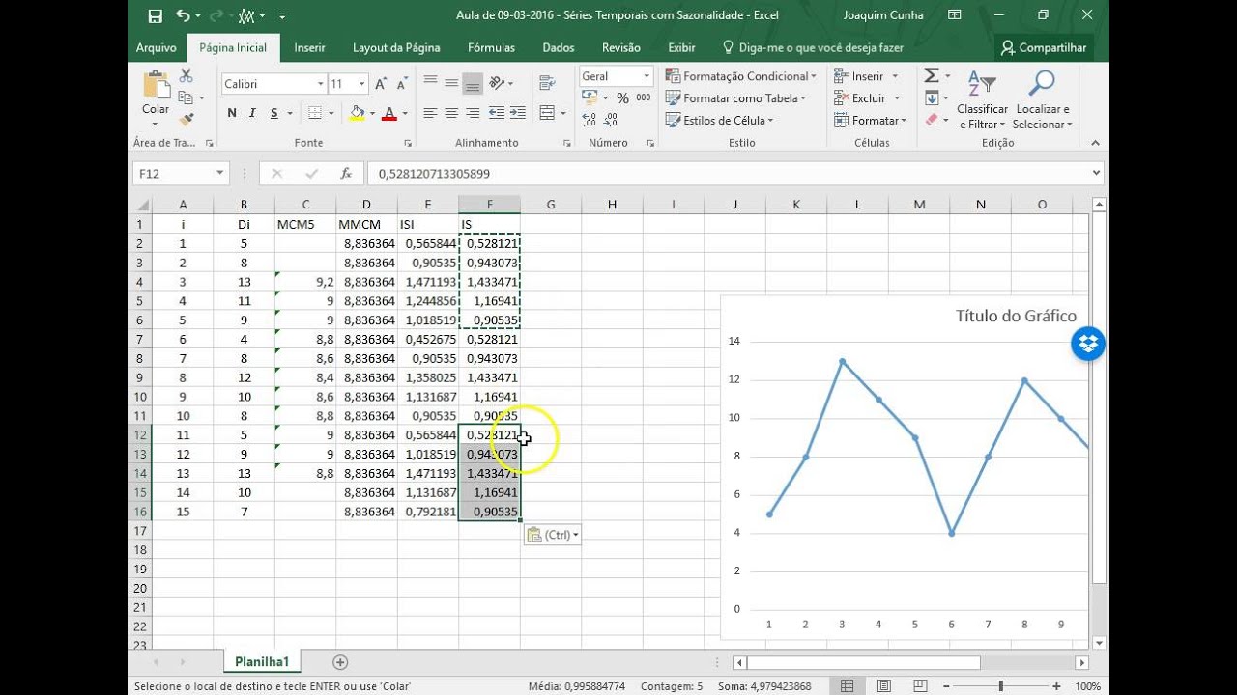Toggle underline S formatting
This screenshot has width=1237, height=695.
coord(274,113)
